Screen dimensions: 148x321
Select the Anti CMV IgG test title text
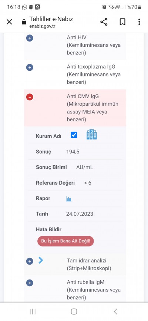(83, 96)
